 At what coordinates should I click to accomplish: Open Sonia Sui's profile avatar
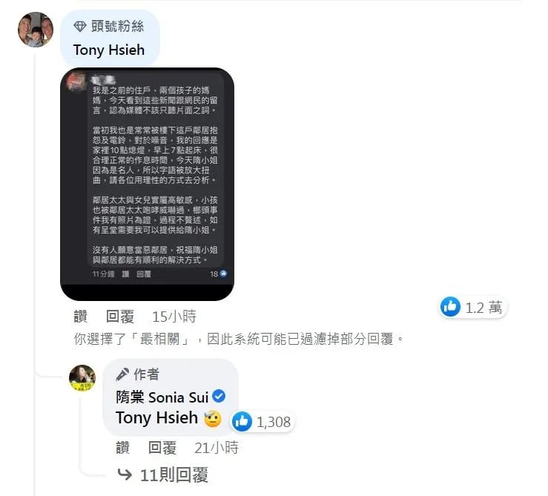pos(82,378)
